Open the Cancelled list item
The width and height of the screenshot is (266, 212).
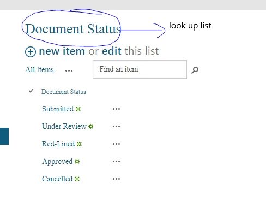(x=57, y=179)
